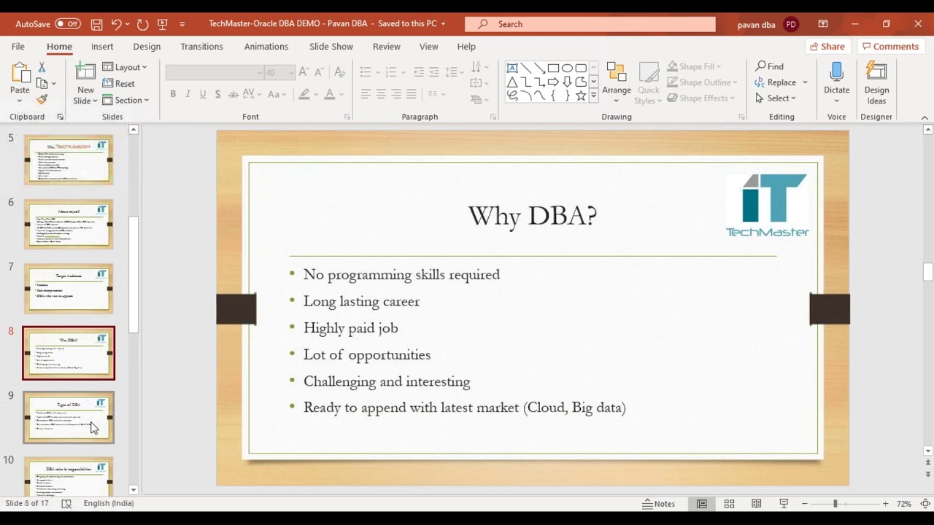Click the Save icon in title bar
Viewport: 934px width, 525px height.
pos(96,24)
